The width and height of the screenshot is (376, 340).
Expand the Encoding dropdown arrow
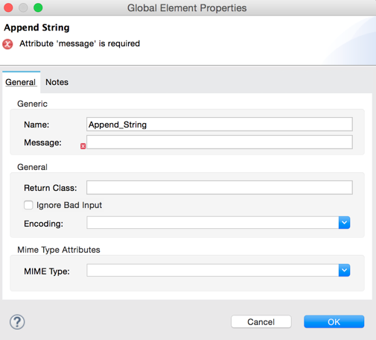point(344,223)
